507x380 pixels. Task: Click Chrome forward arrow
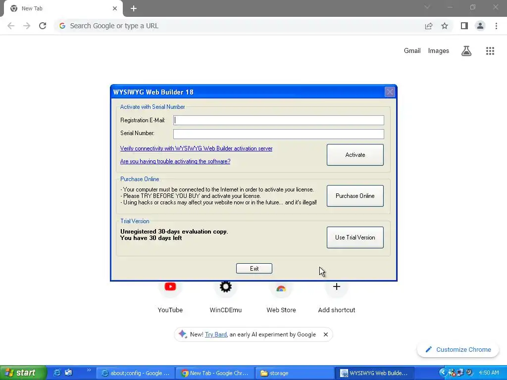tap(27, 26)
